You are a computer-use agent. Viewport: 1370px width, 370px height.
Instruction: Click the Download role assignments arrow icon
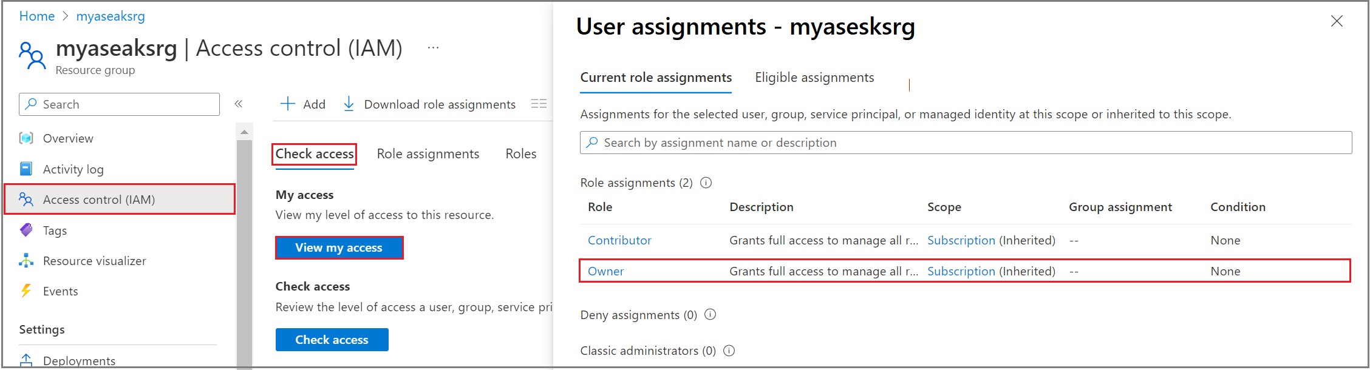349,104
